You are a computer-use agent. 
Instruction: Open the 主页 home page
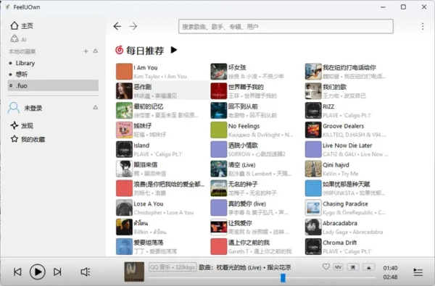point(22,26)
